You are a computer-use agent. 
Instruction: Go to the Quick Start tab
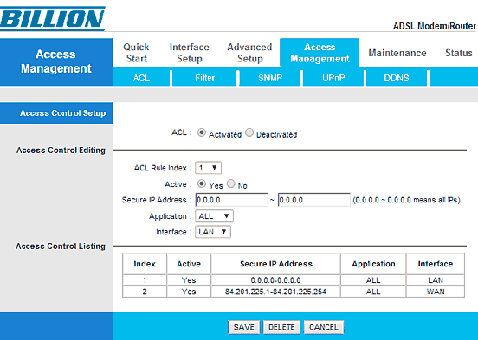tap(136, 53)
